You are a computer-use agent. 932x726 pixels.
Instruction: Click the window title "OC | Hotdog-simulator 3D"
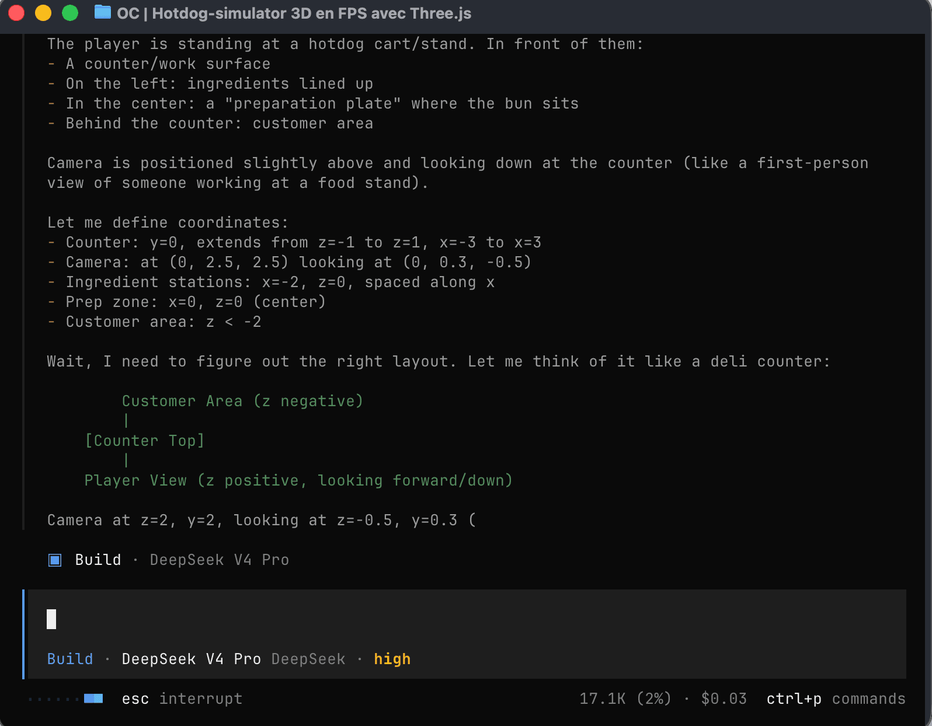point(294,13)
